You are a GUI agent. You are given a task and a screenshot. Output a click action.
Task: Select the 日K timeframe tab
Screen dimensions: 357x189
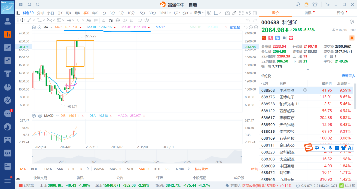(60, 13)
